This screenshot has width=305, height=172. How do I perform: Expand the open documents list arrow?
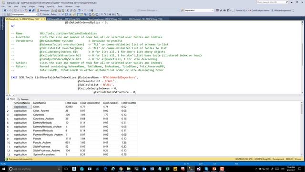(x=303, y=19)
